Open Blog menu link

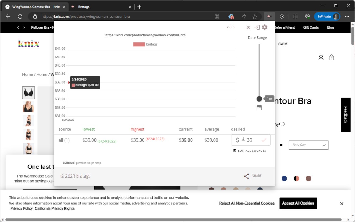tap(330, 27)
